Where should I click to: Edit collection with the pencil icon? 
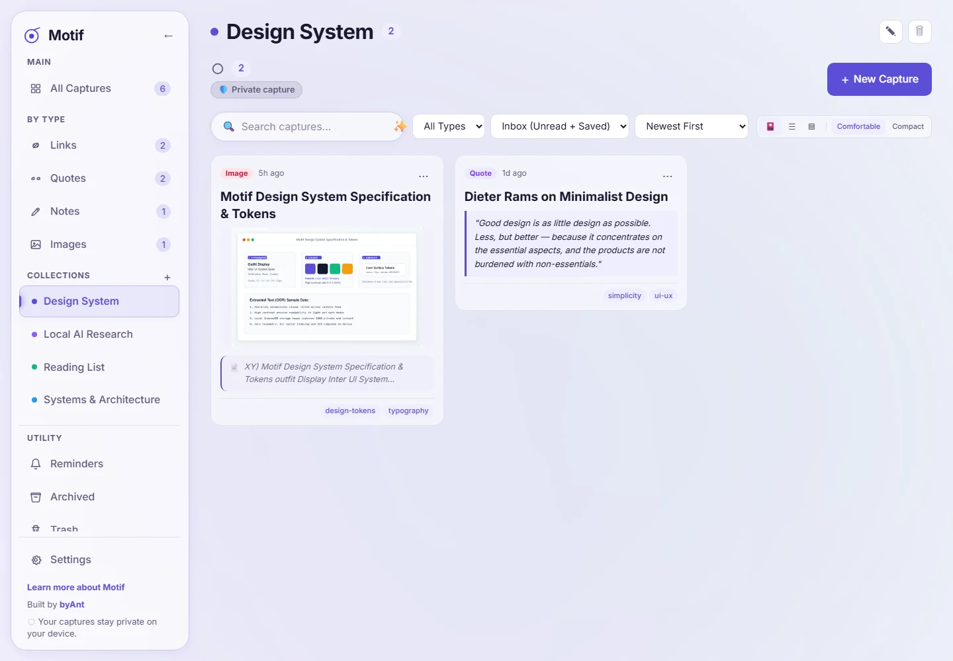pyautogui.click(x=891, y=31)
